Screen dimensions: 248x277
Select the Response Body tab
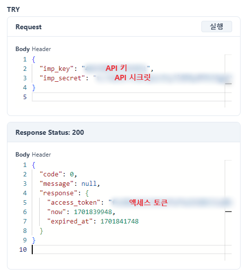tap(23, 155)
